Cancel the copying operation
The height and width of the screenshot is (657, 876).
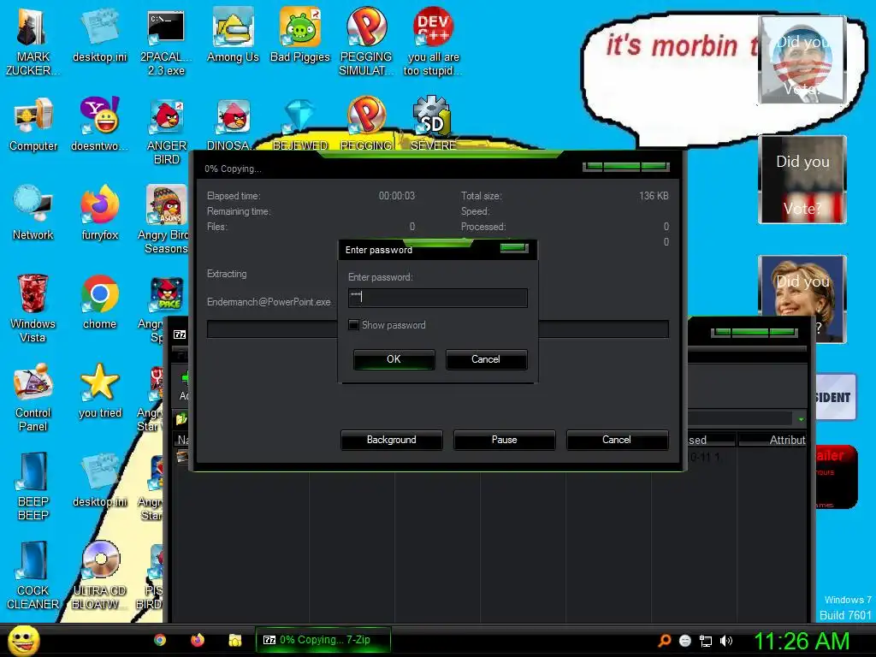(617, 440)
